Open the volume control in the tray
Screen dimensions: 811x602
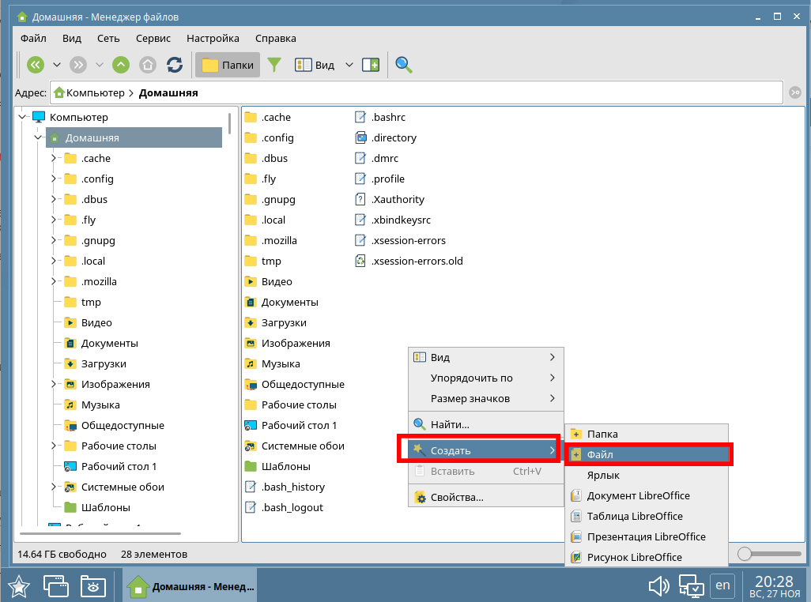tap(658, 586)
